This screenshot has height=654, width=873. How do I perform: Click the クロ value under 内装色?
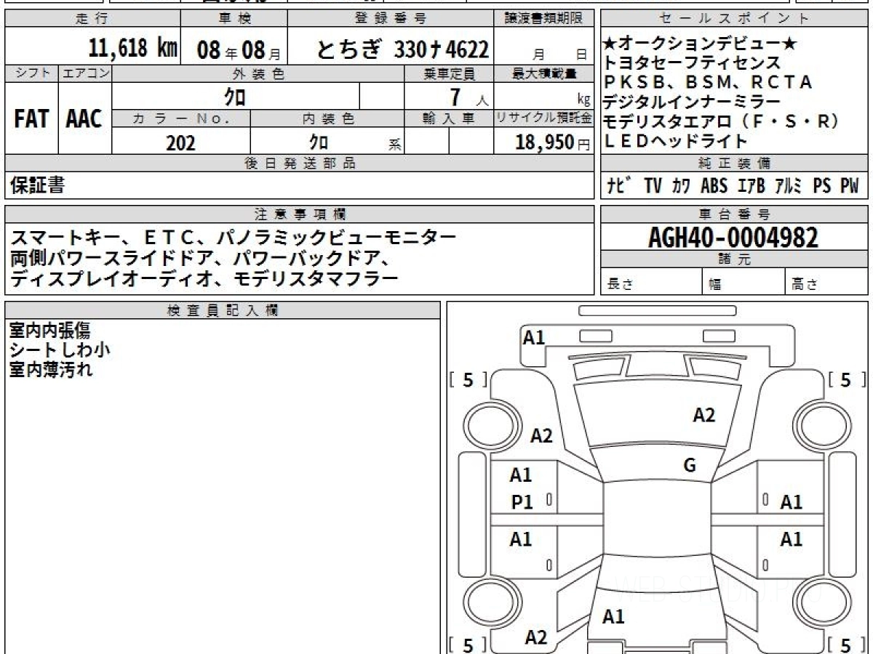pyautogui.click(x=318, y=142)
